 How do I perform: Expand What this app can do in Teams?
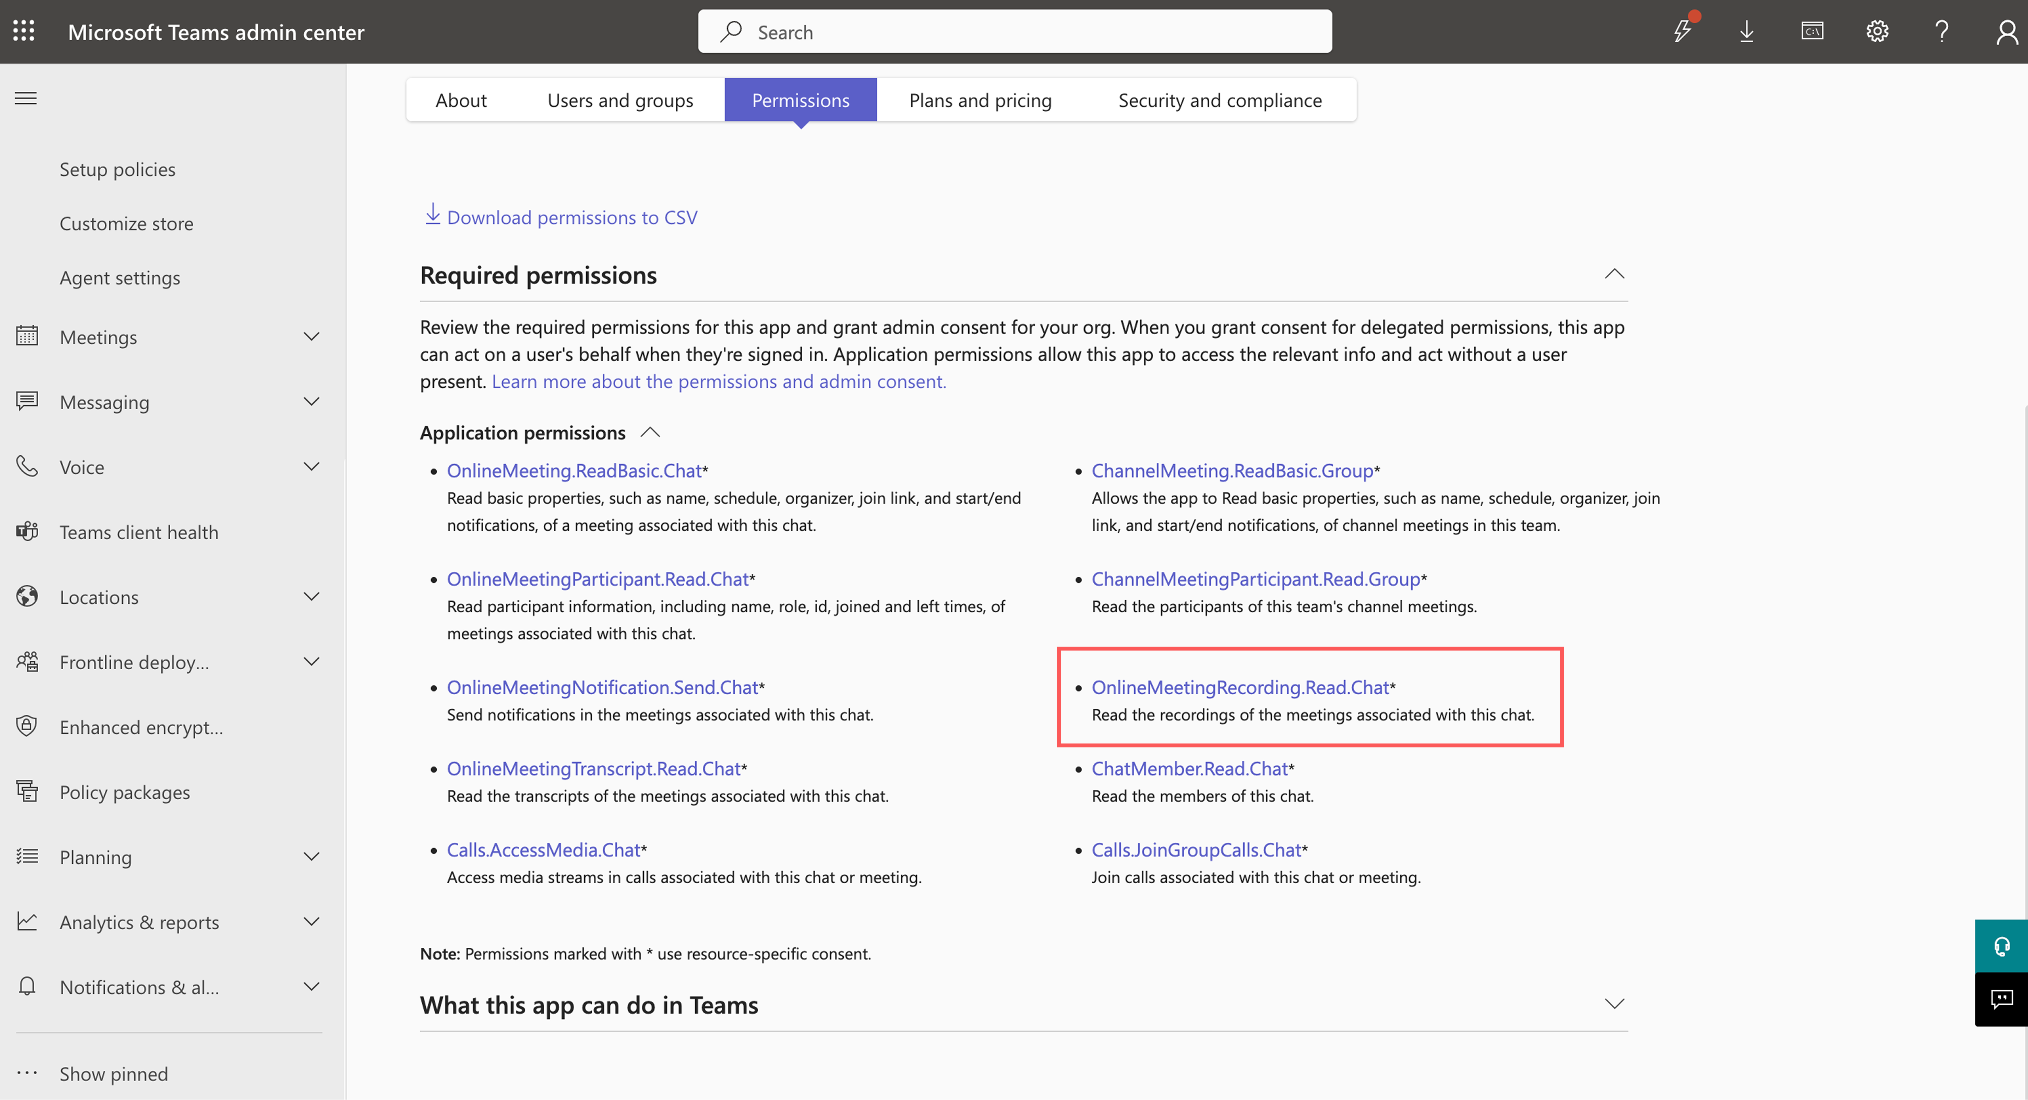point(1614,1004)
